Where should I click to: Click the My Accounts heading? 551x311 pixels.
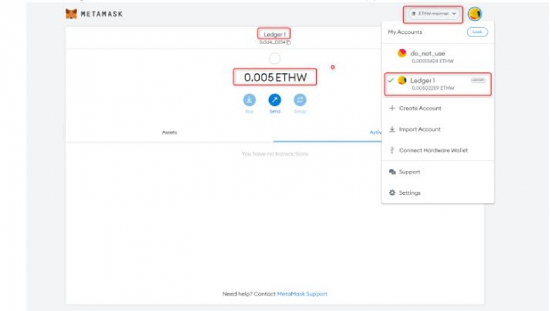[x=405, y=32]
